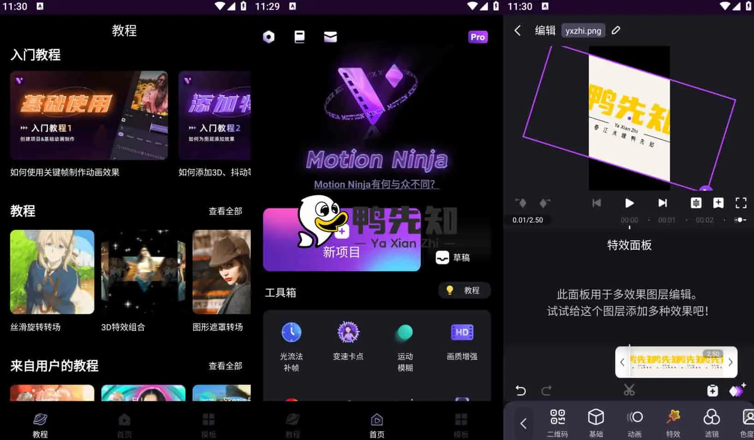
Task: Skip to clip end
Action: pos(662,203)
